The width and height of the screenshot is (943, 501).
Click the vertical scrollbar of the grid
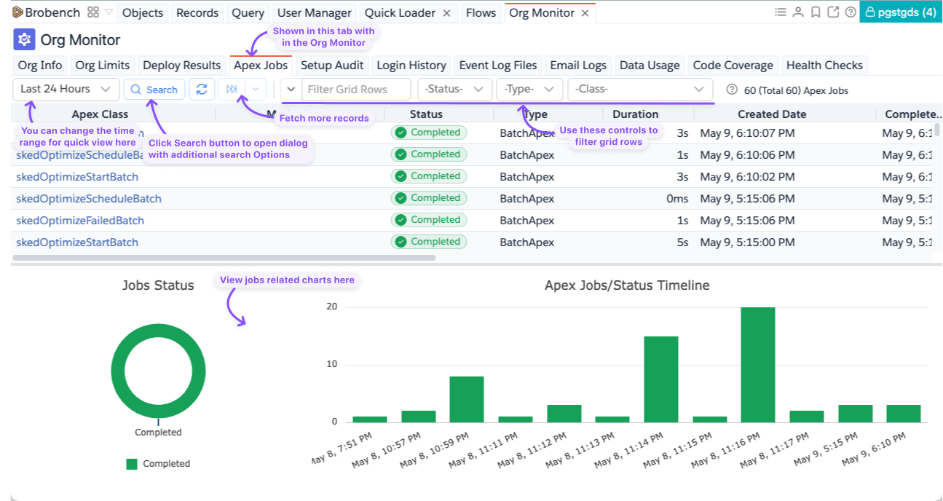click(937, 130)
